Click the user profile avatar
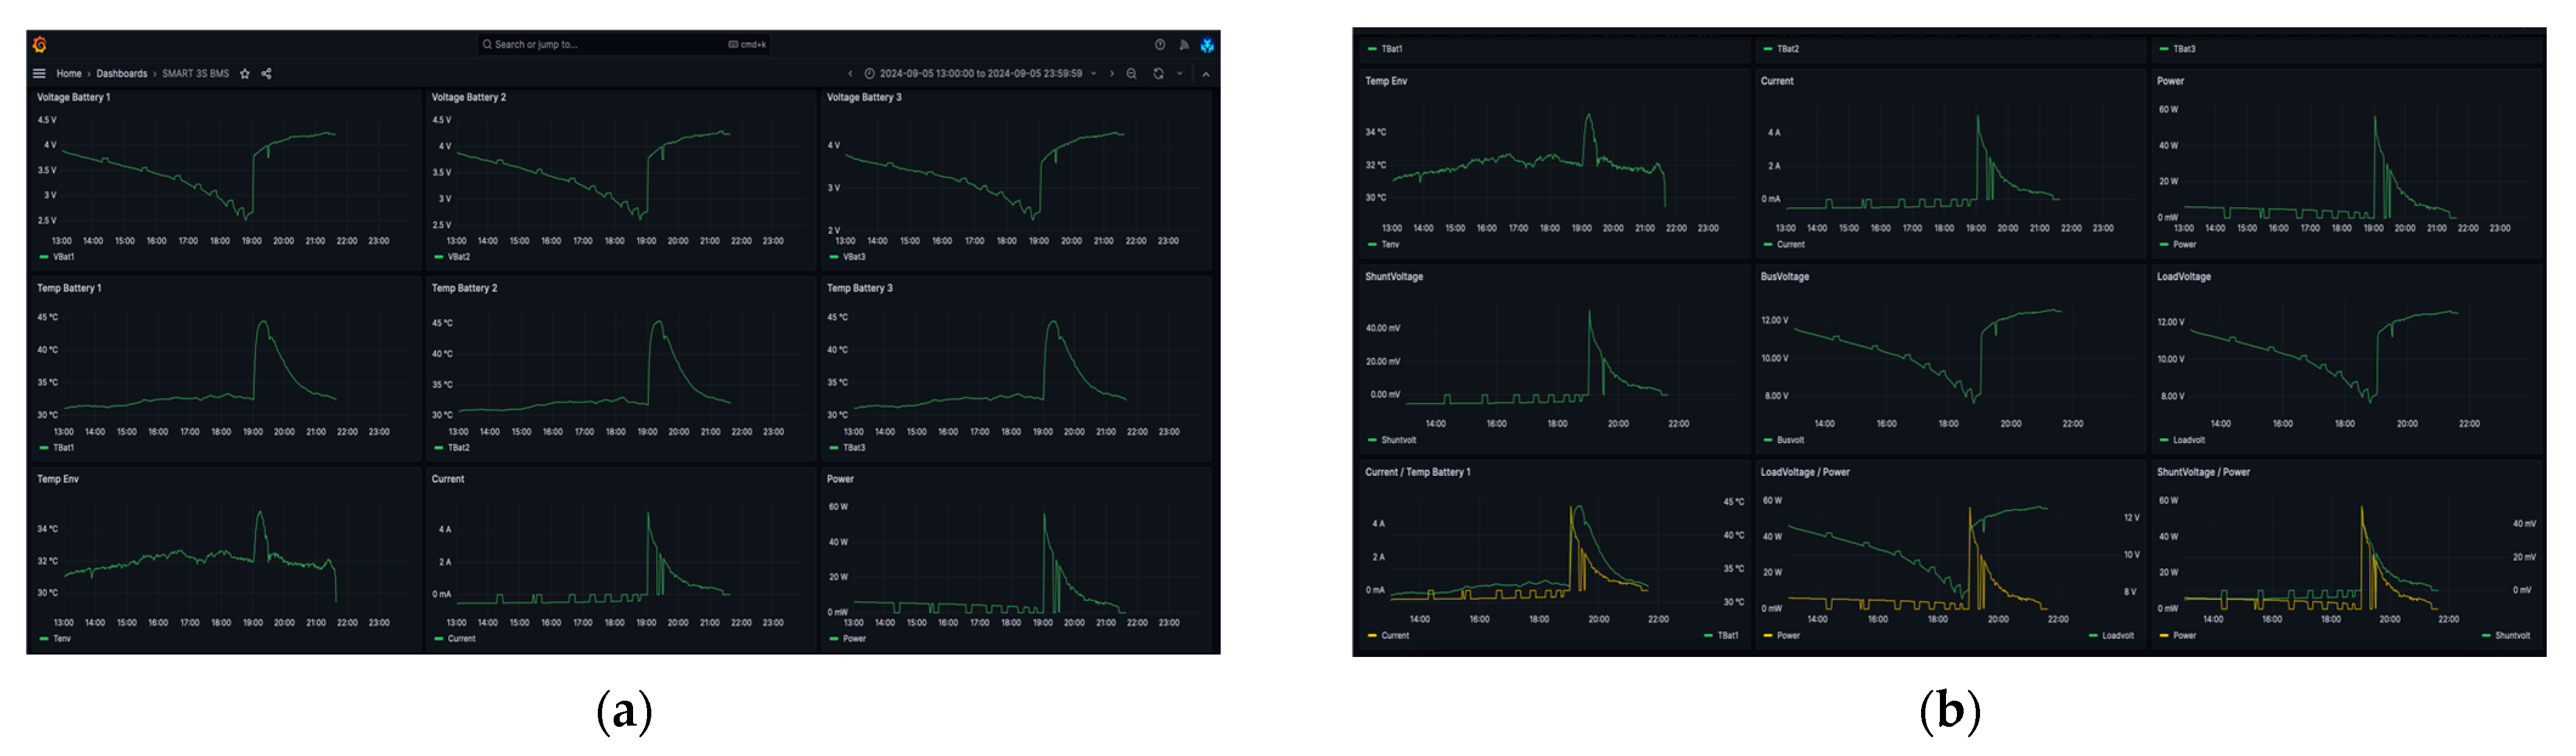This screenshot has width=2576, height=756. click(x=1207, y=45)
